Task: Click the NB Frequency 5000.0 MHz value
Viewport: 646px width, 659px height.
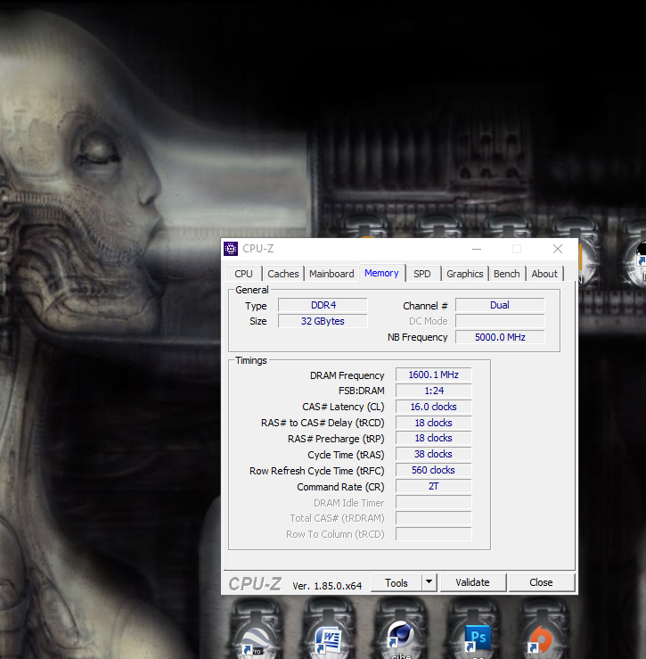Action: (x=500, y=337)
